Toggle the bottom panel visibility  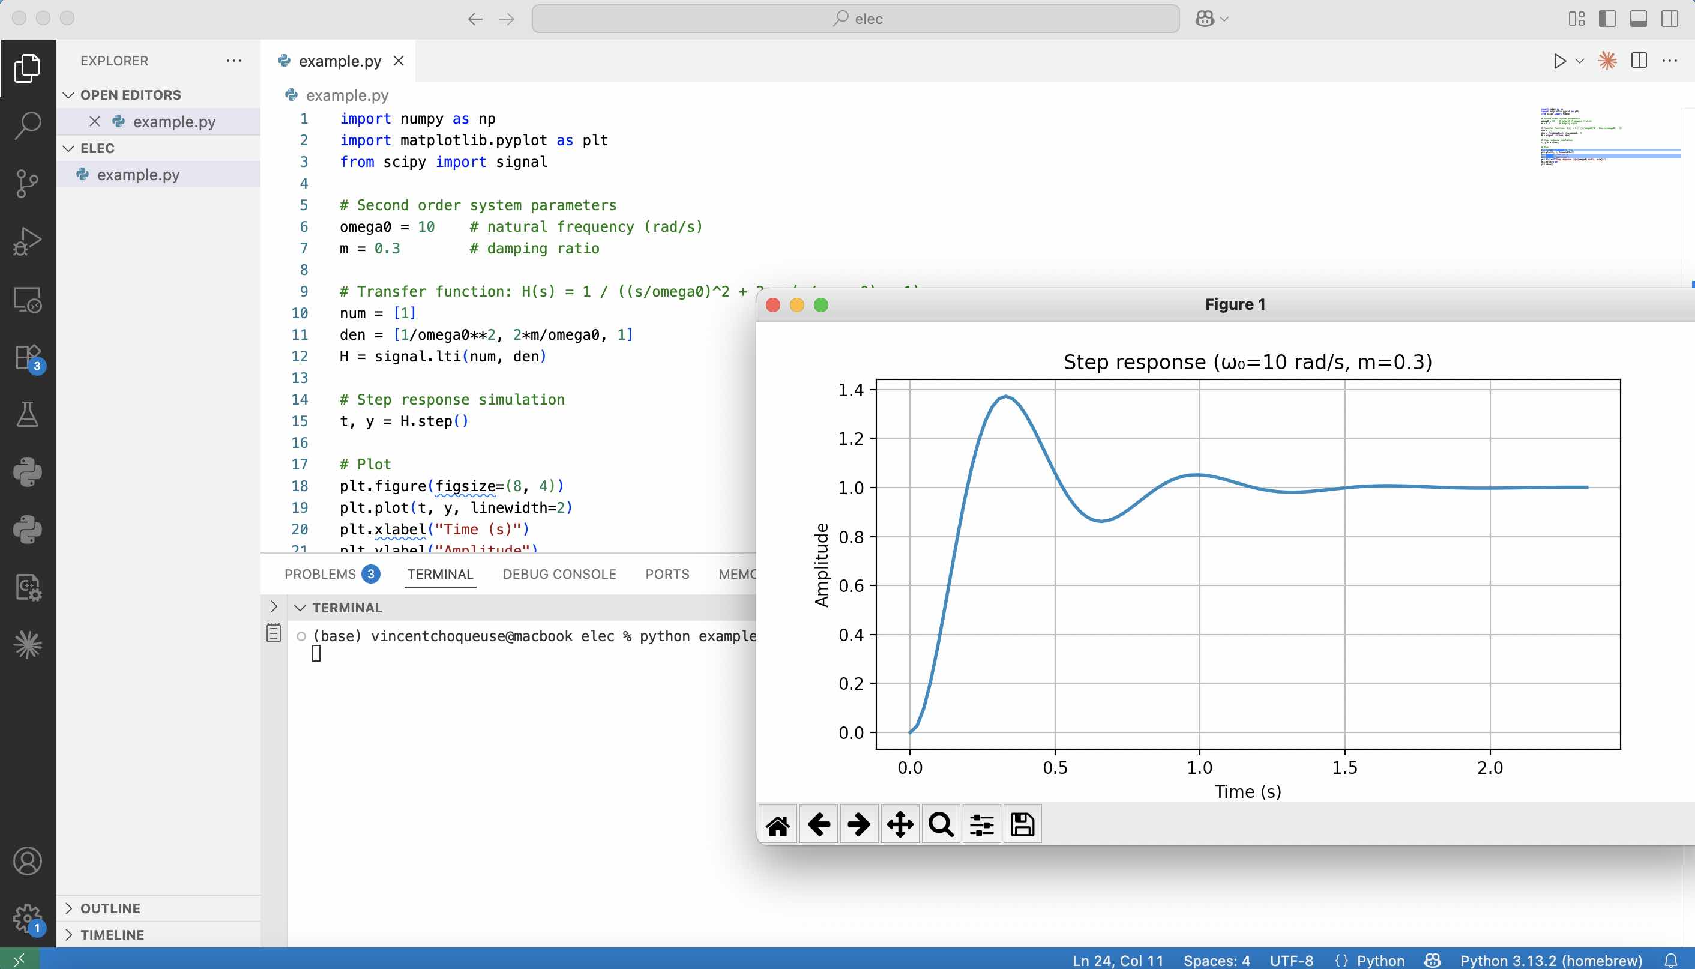tap(1639, 19)
